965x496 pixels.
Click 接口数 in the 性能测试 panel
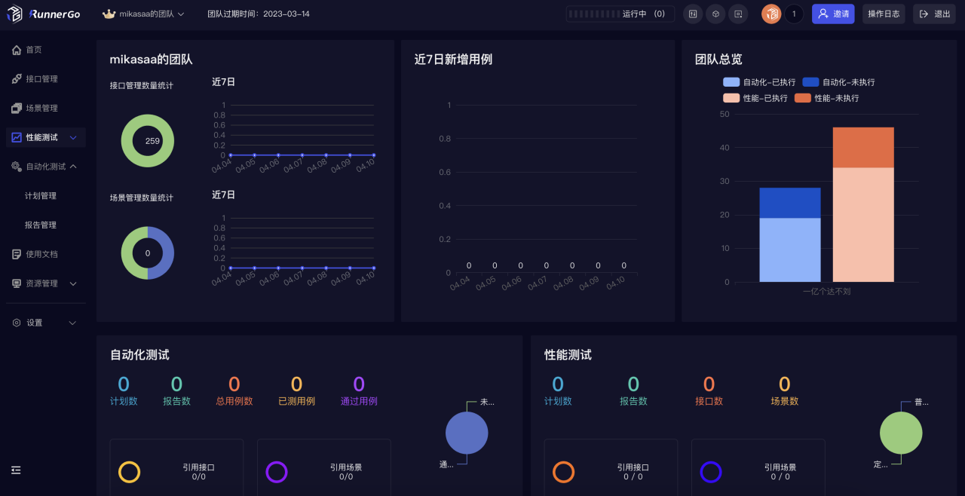pyautogui.click(x=709, y=402)
